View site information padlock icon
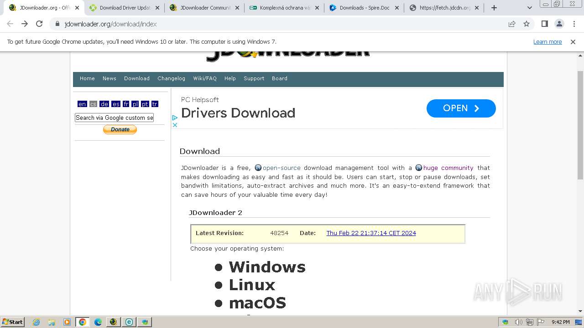Screen dimensions: 584x328 tap(57, 24)
